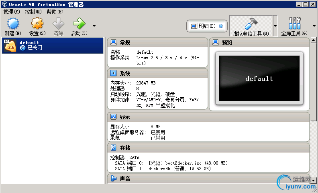Open Settings (设置) gear icon

coord(37,24)
